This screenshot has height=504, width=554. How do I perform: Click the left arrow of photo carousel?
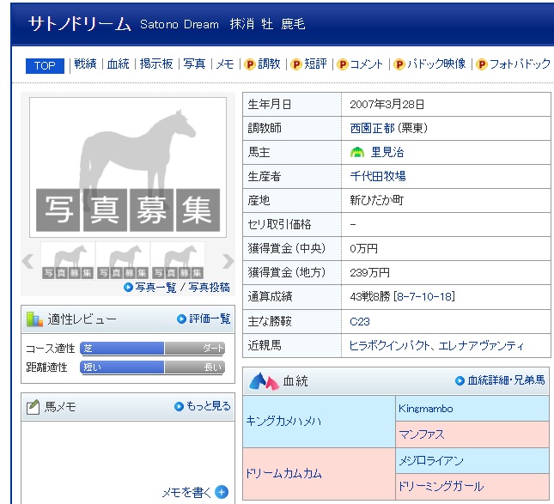(28, 262)
